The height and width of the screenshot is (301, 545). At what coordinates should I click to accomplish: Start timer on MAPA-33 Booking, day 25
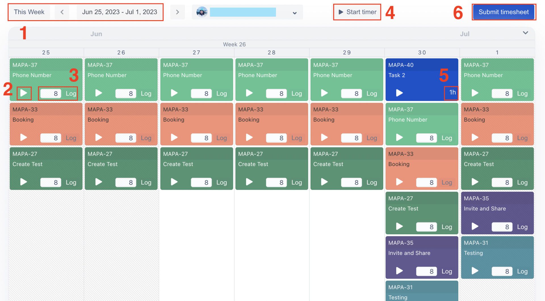tap(24, 138)
